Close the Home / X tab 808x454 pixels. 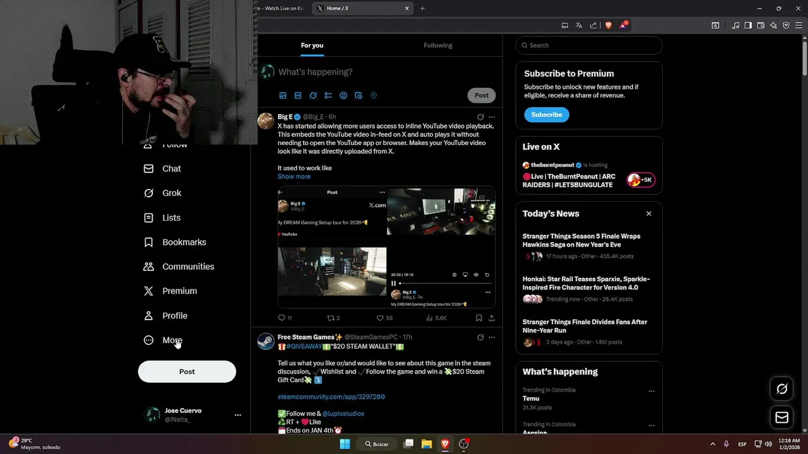click(x=407, y=8)
